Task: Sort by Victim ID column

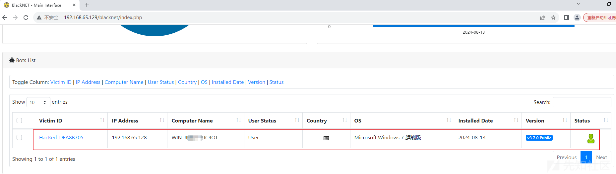Action: (71, 121)
